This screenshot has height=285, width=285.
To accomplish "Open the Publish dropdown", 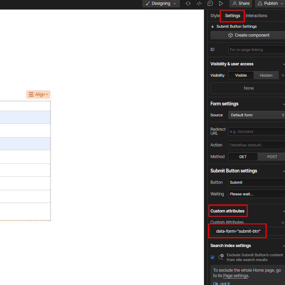I will [x=270, y=3].
